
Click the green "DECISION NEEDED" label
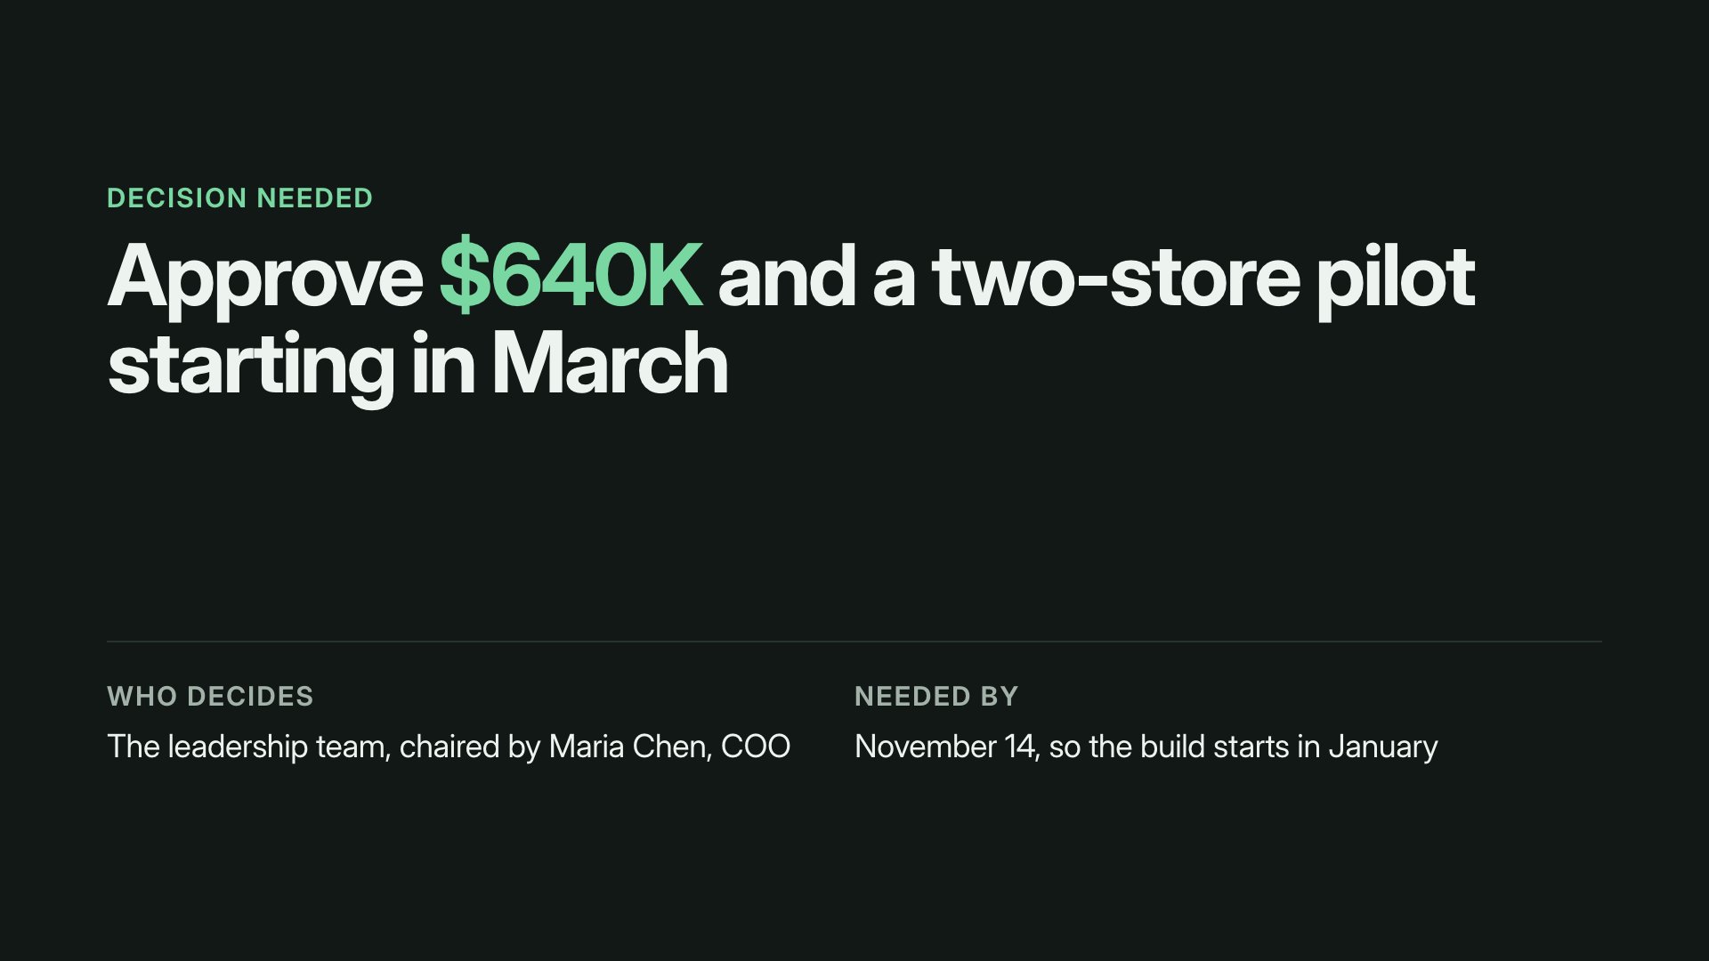coord(239,198)
